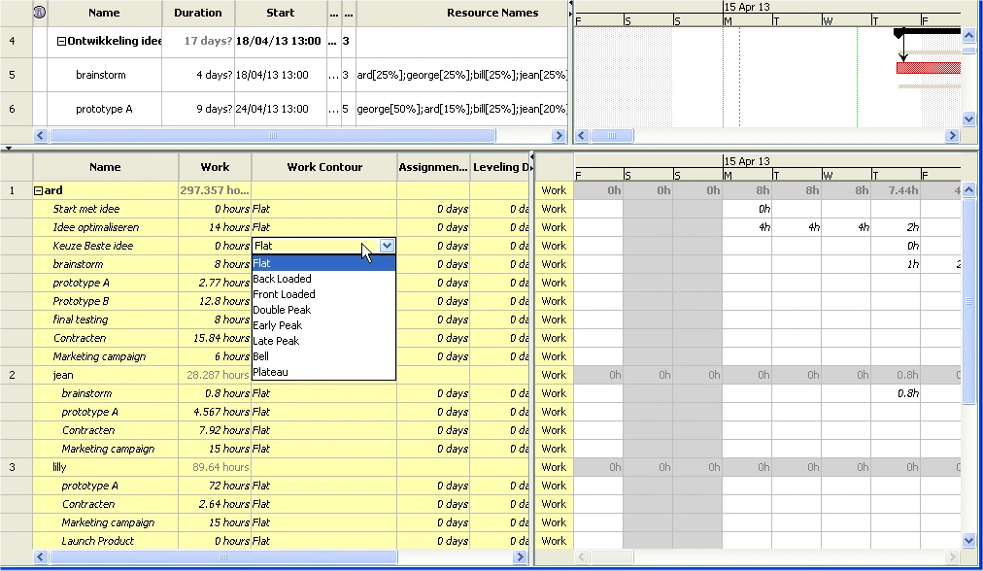The height and width of the screenshot is (571, 983).
Task: Click the Gantt chart vertical scroll down arrow
Action: pyautogui.click(x=968, y=119)
